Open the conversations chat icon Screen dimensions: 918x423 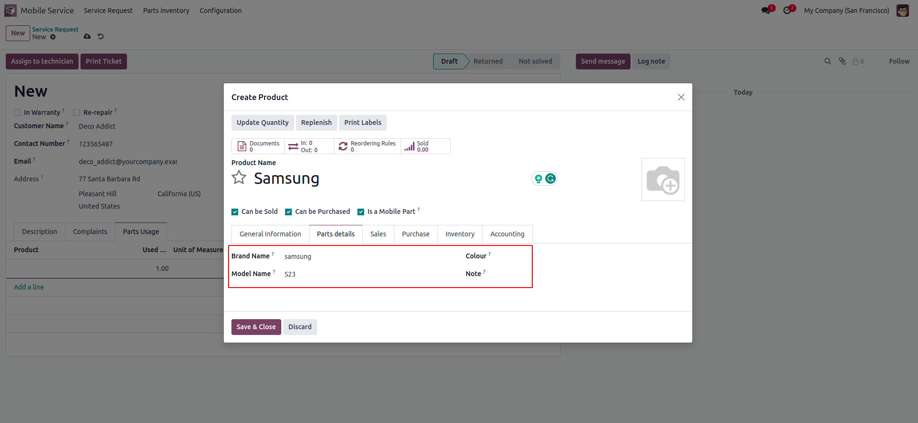point(766,10)
